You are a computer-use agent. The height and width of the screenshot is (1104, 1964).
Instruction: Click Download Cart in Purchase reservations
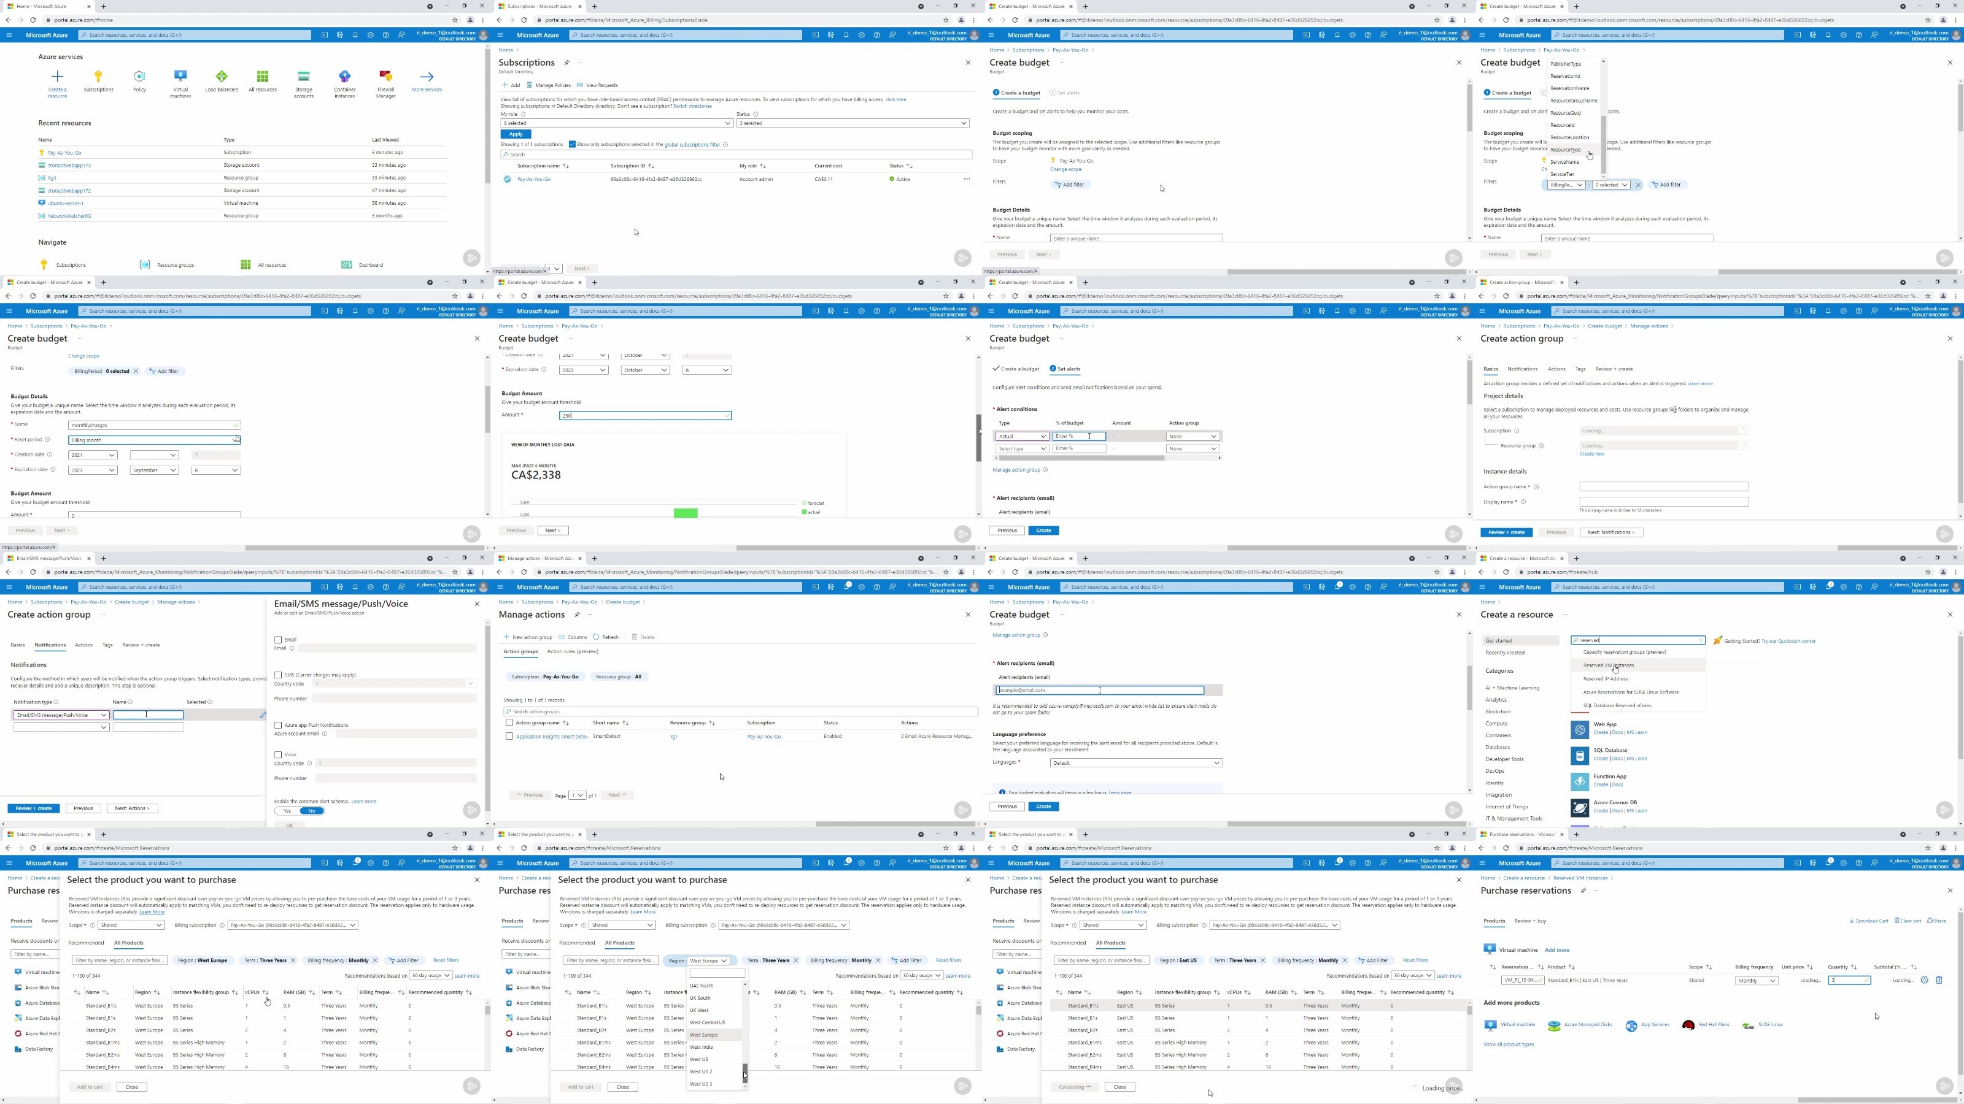(x=1869, y=921)
